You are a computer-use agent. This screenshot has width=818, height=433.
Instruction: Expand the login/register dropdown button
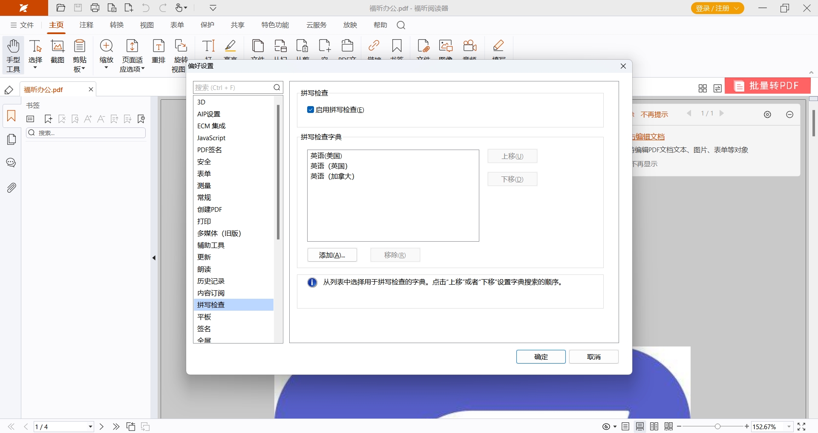[x=737, y=8]
